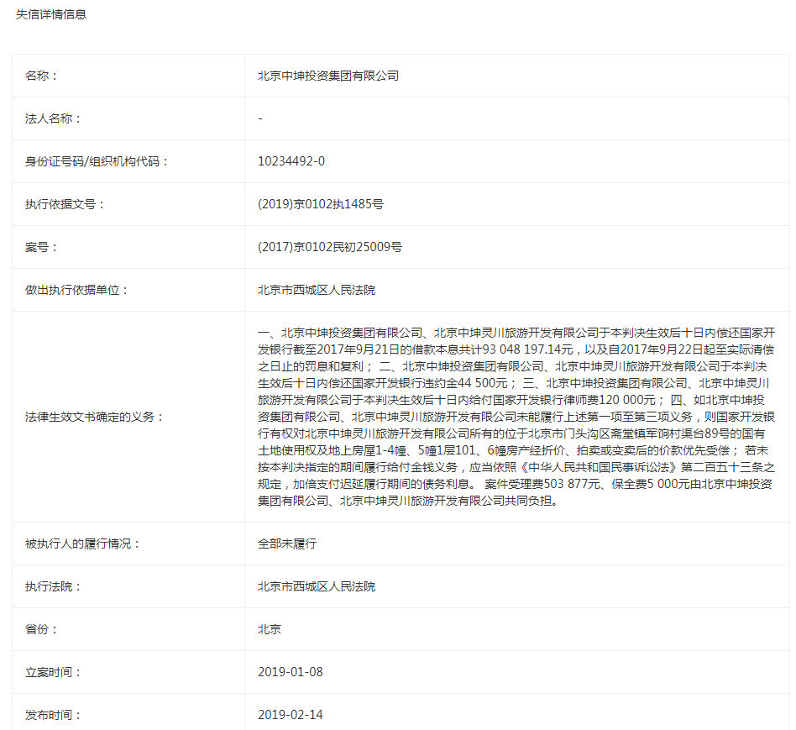This screenshot has height=730, width=796.
Task: Select 北京市西城区人民法院 in 做出执行依据单位 row
Action: tap(317, 290)
